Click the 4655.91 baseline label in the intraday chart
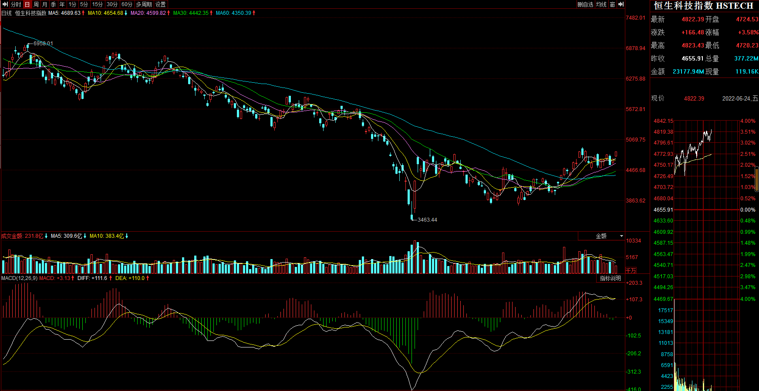Screen dimensions: 759x391 [663, 210]
